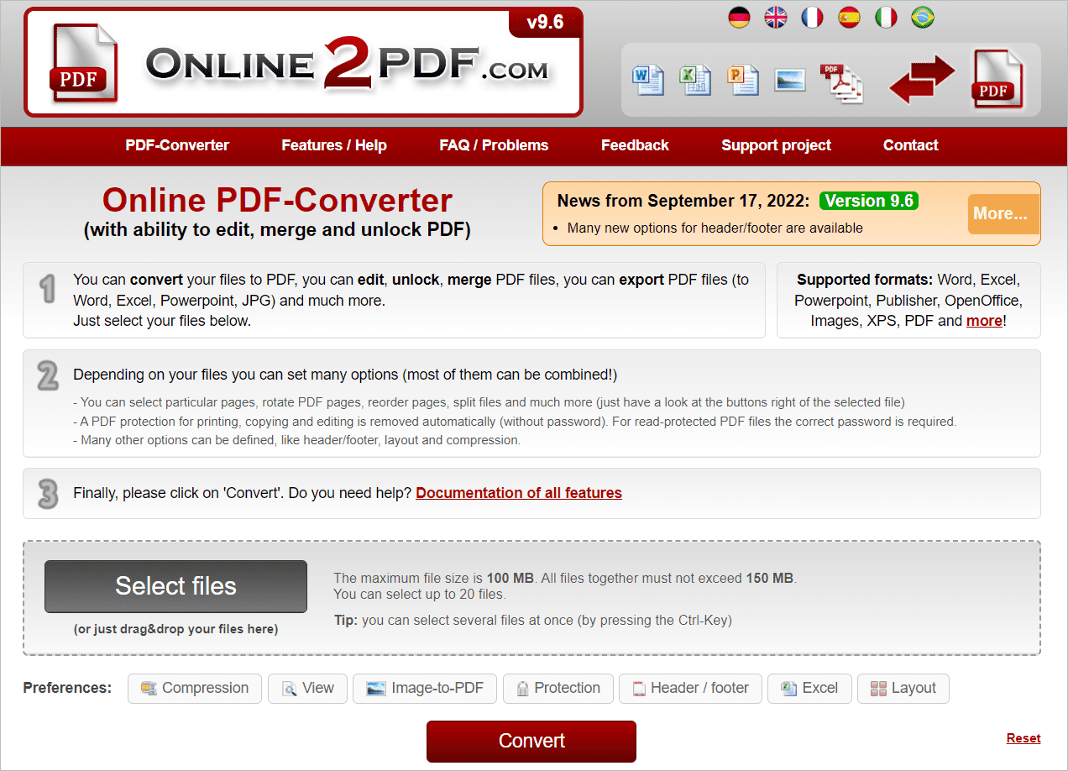Select the Italian flag language
Screen dimensions: 1068x771
coord(887,18)
